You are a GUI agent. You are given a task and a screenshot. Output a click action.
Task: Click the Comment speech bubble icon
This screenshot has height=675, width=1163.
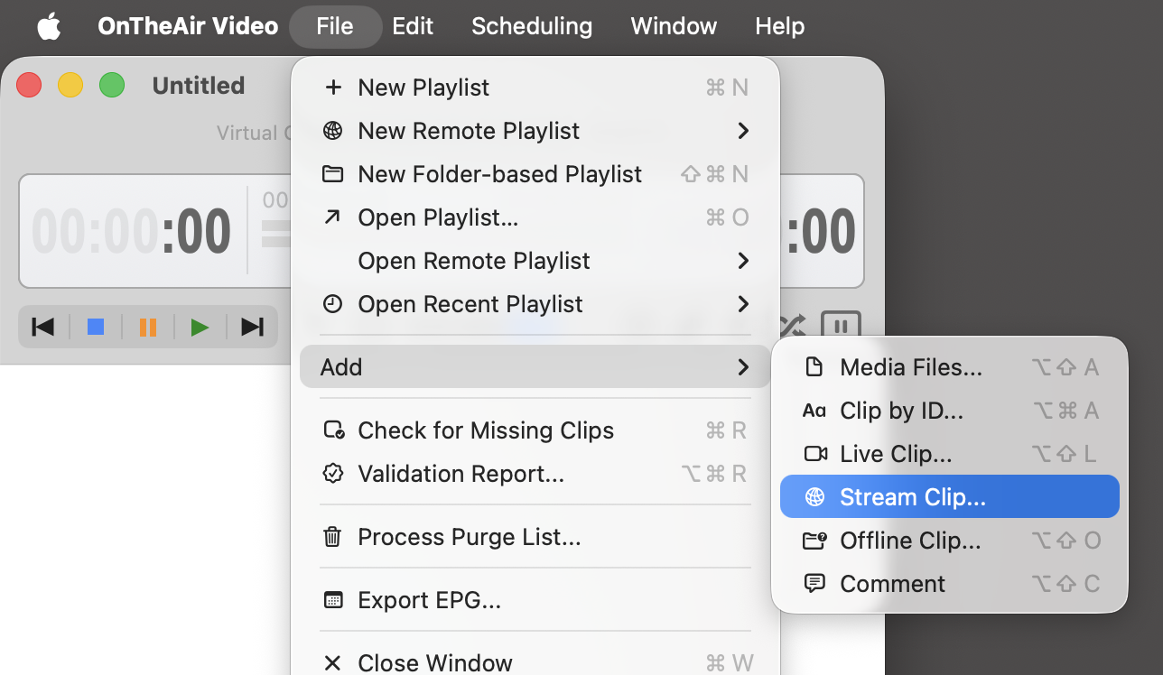[814, 584]
